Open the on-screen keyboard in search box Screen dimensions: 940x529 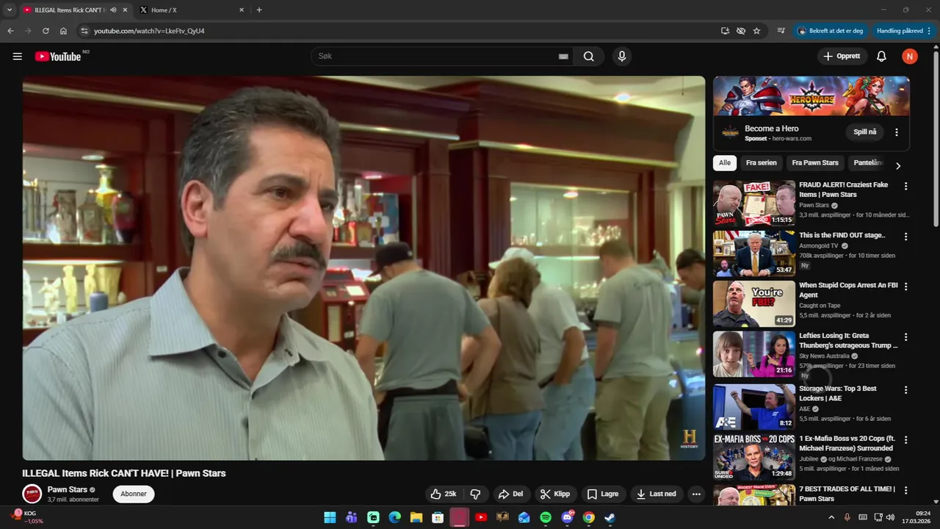[x=563, y=57]
